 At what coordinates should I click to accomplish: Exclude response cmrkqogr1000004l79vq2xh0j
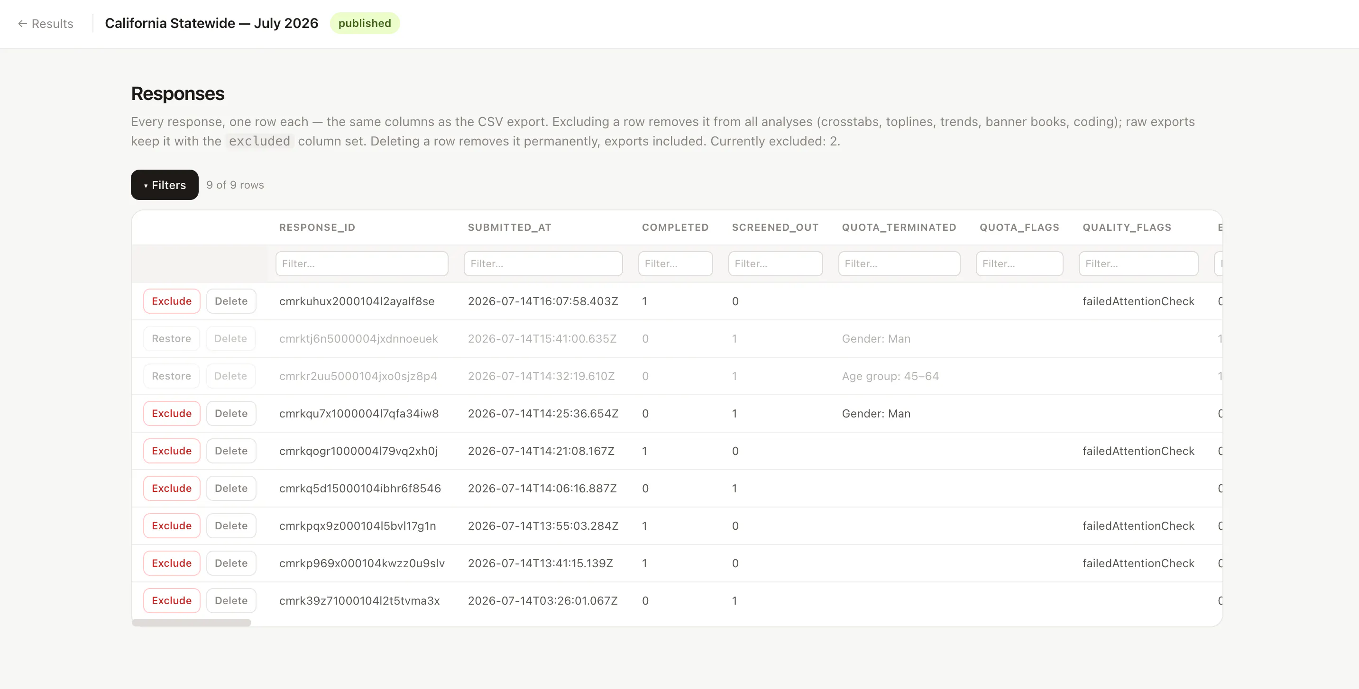pos(172,451)
